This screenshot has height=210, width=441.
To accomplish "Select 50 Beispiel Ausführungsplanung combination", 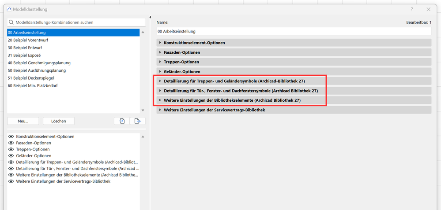I will (73, 70).
